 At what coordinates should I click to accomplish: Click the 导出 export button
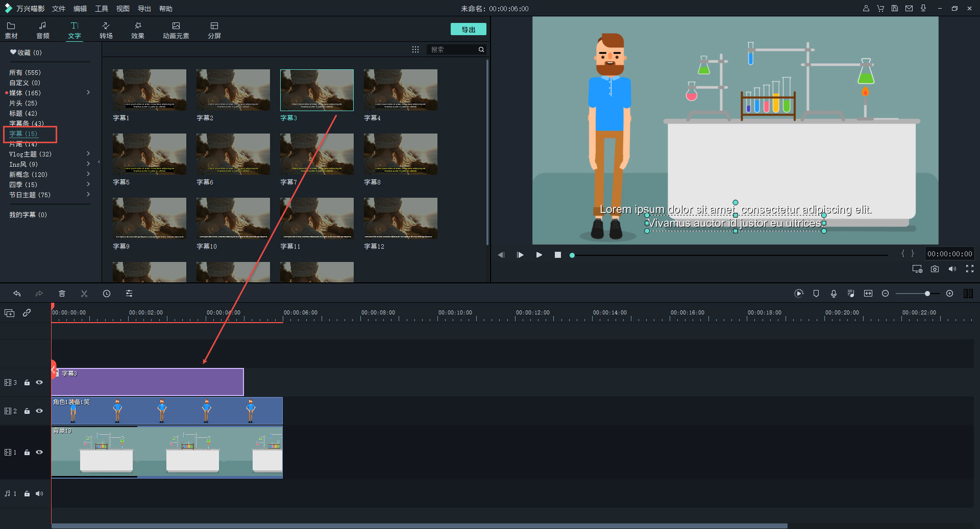468,30
